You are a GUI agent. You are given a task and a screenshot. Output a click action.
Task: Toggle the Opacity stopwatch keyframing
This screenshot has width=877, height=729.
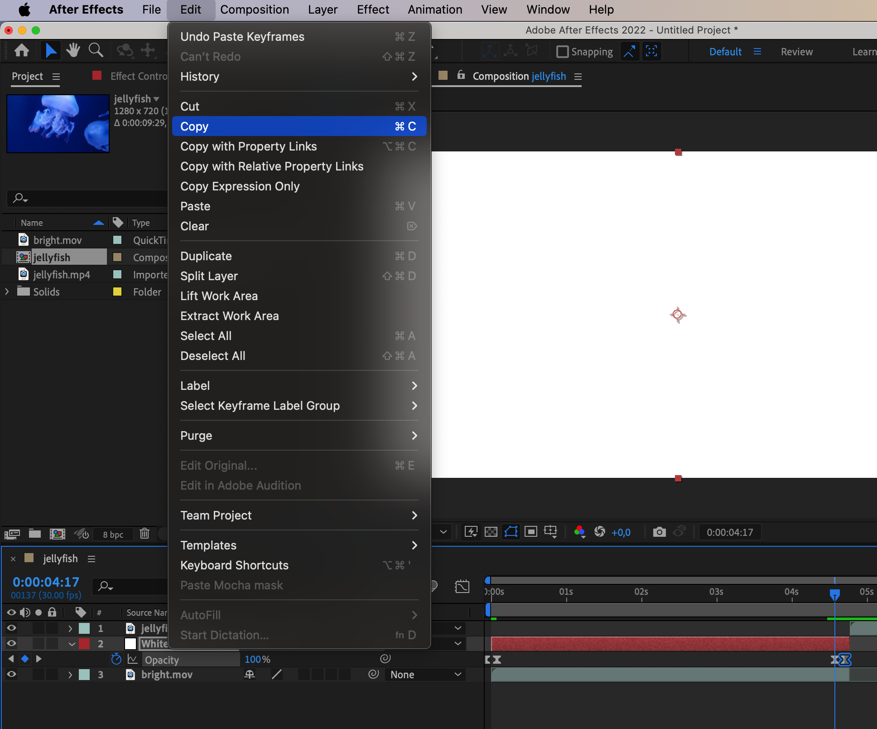coord(116,659)
